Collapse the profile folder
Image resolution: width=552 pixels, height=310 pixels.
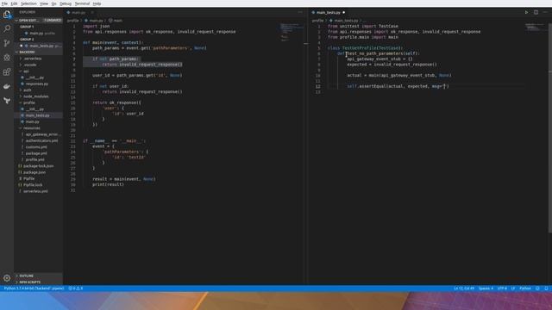[38, 102]
